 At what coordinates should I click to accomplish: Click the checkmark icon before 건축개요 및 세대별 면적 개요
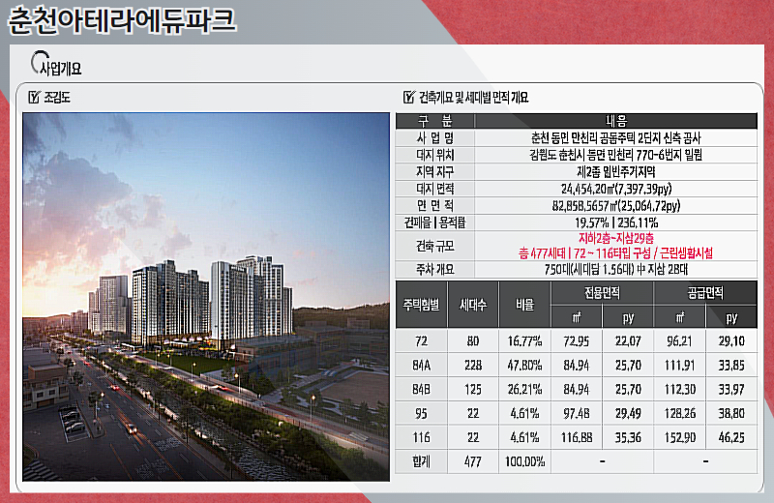(408, 97)
